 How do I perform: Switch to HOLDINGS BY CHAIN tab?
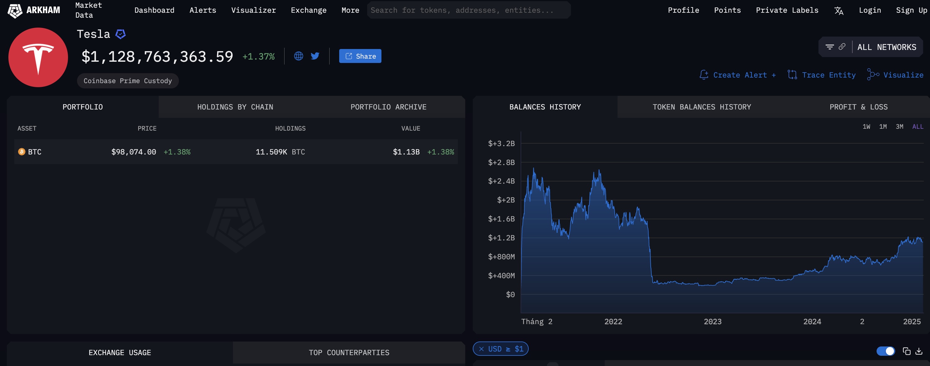(x=235, y=107)
